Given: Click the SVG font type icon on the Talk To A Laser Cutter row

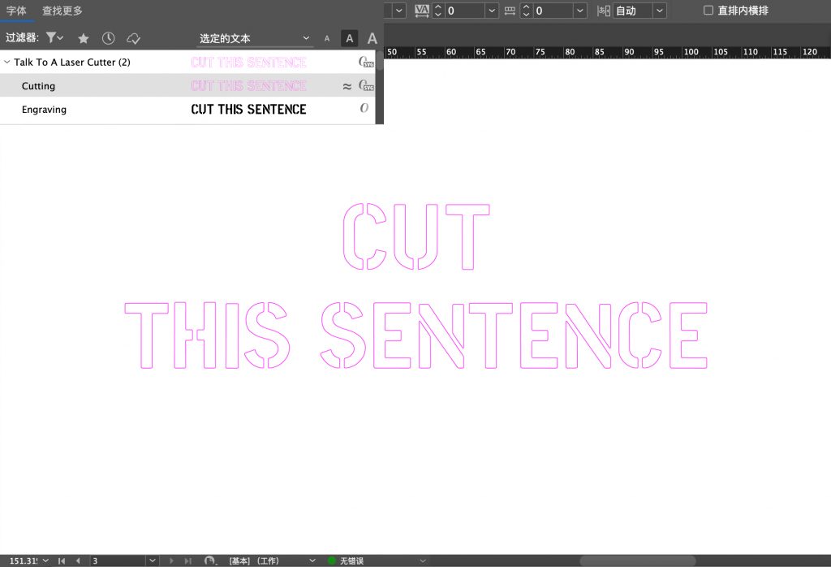Looking at the screenshot, I should [x=366, y=62].
